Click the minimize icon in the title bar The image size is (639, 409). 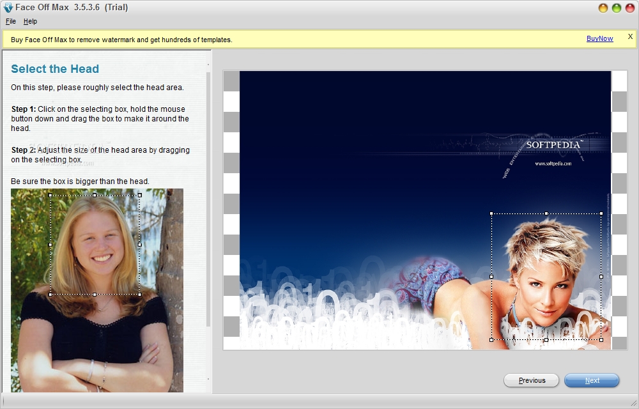602,8
